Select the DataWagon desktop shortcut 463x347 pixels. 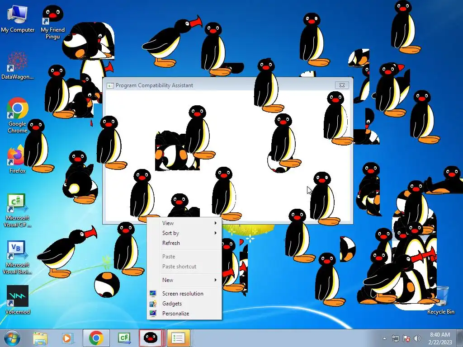(x=18, y=65)
